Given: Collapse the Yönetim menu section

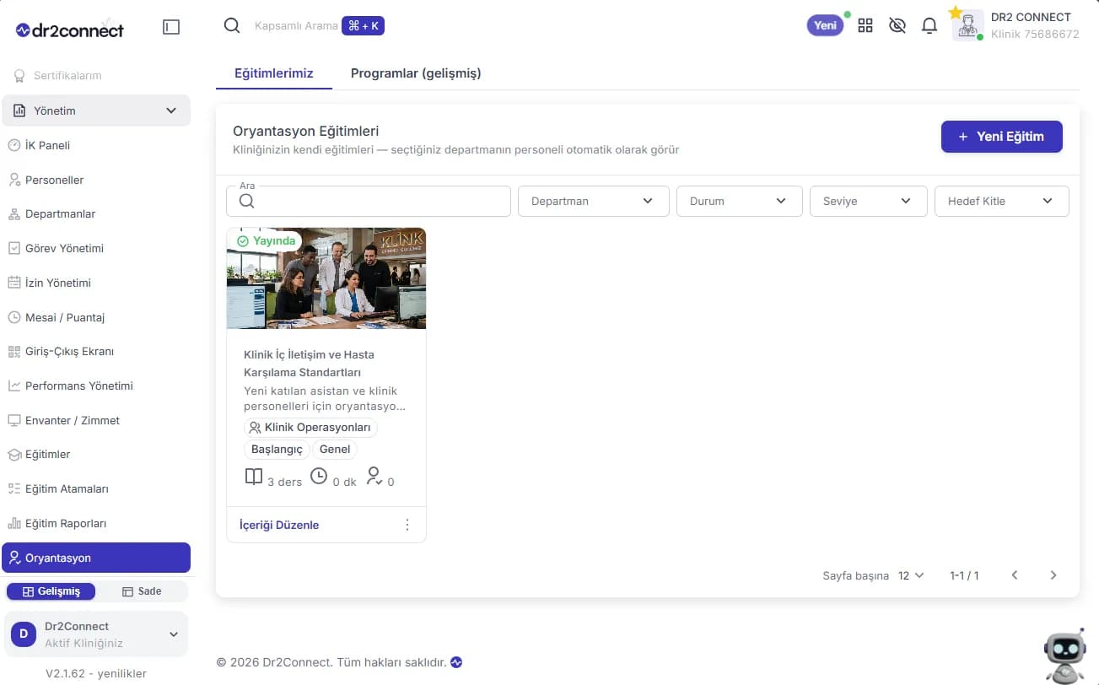Looking at the screenshot, I should (x=96, y=111).
